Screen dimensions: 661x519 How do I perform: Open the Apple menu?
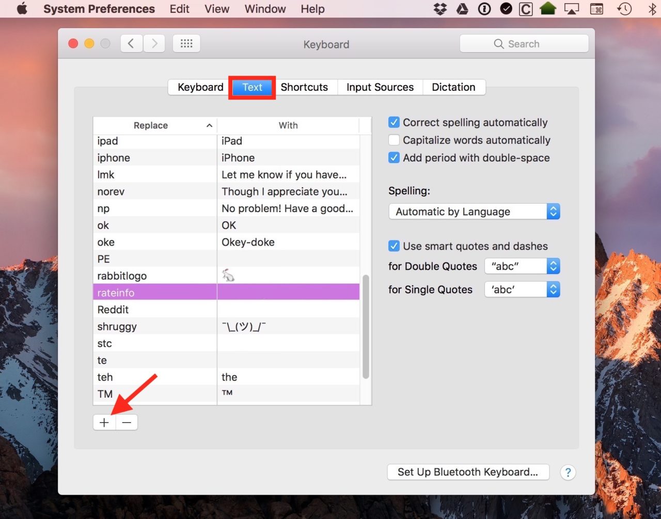click(22, 9)
